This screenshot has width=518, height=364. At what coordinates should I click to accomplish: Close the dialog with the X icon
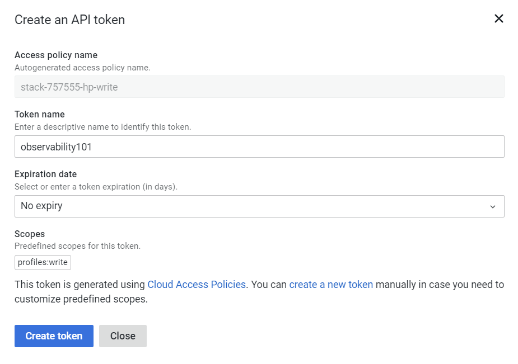(498, 19)
